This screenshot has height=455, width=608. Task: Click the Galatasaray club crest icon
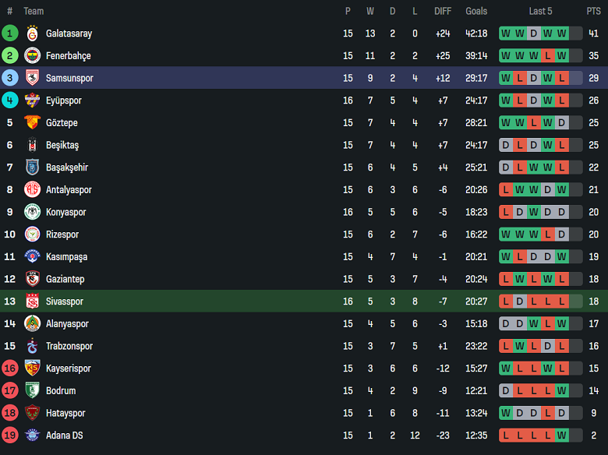click(32, 34)
